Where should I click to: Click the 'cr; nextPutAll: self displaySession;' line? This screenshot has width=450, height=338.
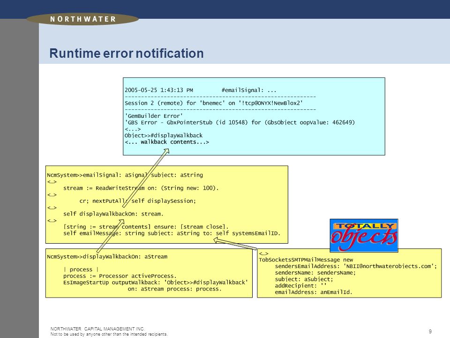(x=137, y=201)
